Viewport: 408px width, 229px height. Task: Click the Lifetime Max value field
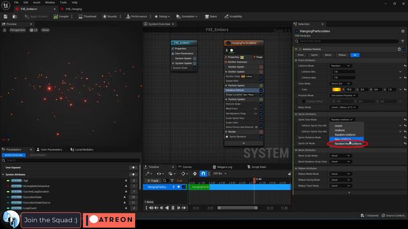click(x=344, y=78)
